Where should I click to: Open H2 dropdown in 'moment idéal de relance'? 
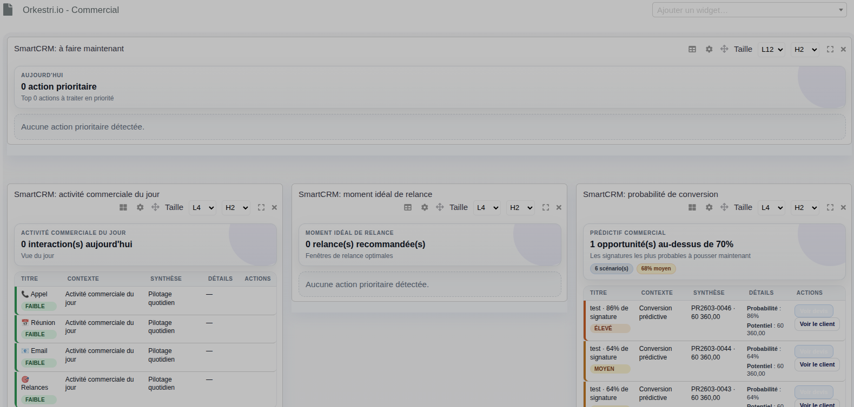(520, 207)
